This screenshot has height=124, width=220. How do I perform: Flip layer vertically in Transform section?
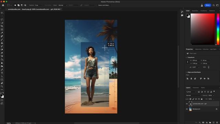[209, 67]
